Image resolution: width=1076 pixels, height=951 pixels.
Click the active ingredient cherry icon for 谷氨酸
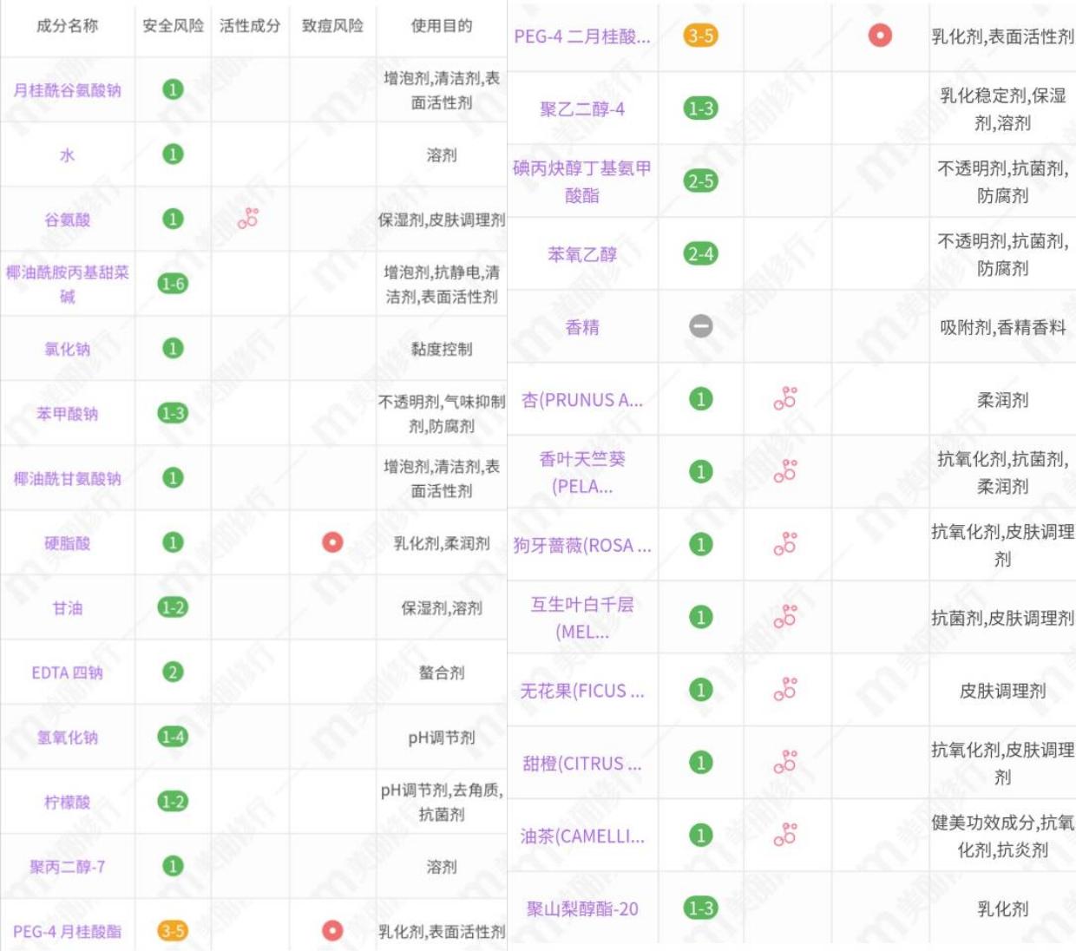click(247, 218)
